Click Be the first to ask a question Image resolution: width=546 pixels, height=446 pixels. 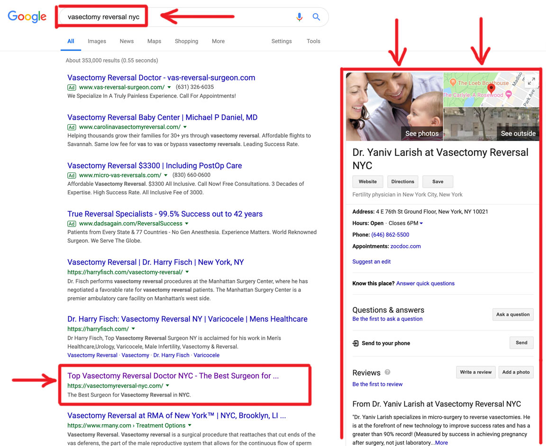(x=387, y=319)
